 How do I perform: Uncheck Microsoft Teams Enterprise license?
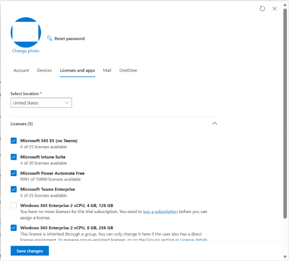pyautogui.click(x=14, y=189)
